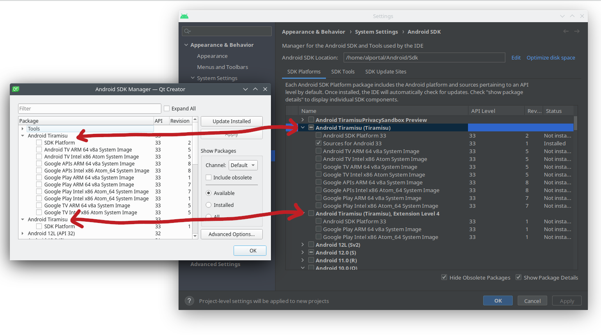Focus the Settings search field

point(227,31)
